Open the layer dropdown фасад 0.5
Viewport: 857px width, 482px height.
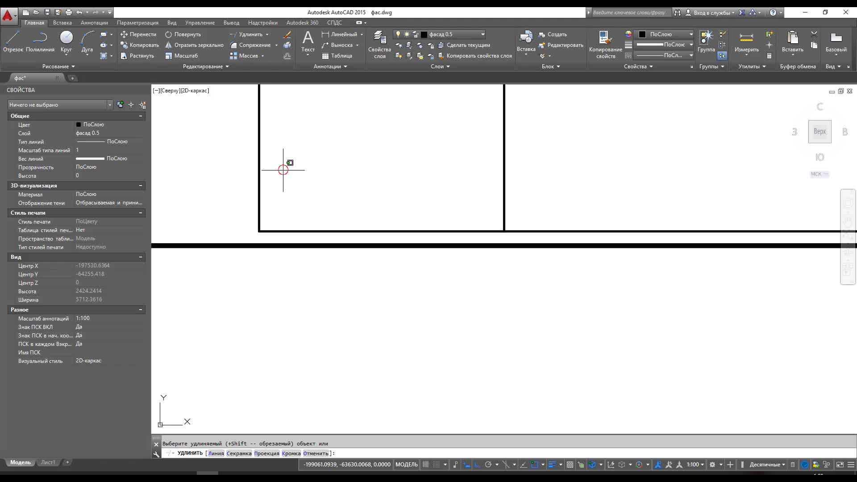pyautogui.click(x=440, y=34)
